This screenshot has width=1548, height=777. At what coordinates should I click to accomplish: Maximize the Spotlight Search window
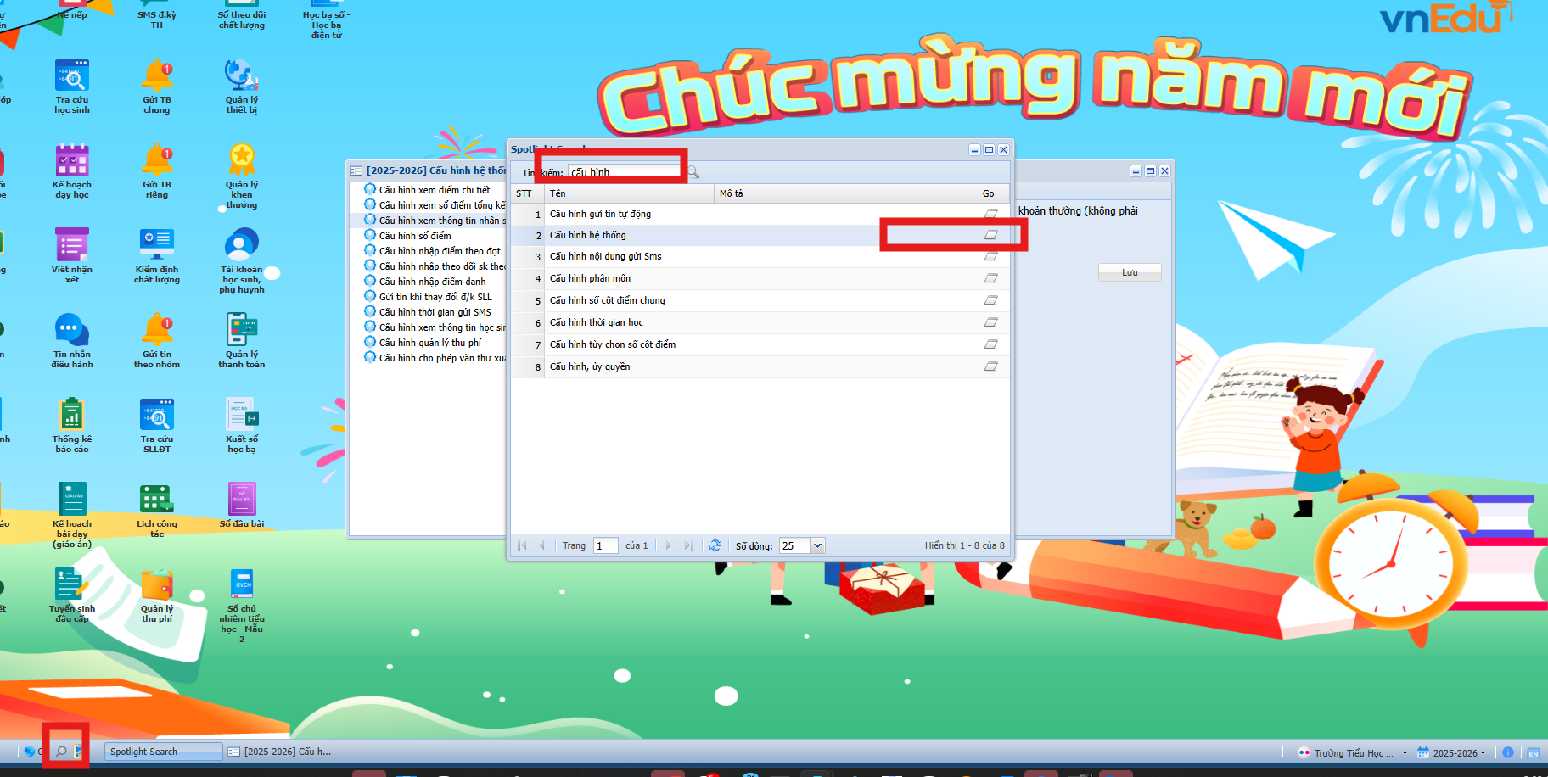[x=989, y=150]
